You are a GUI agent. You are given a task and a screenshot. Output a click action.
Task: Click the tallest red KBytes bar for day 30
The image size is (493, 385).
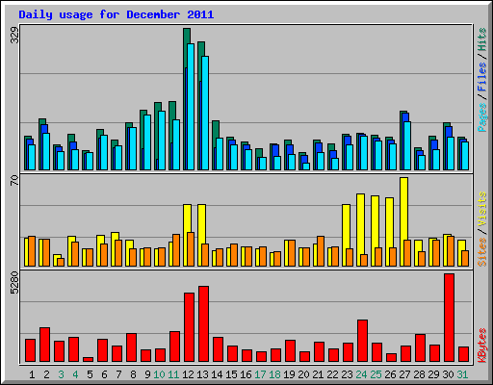[449, 318]
